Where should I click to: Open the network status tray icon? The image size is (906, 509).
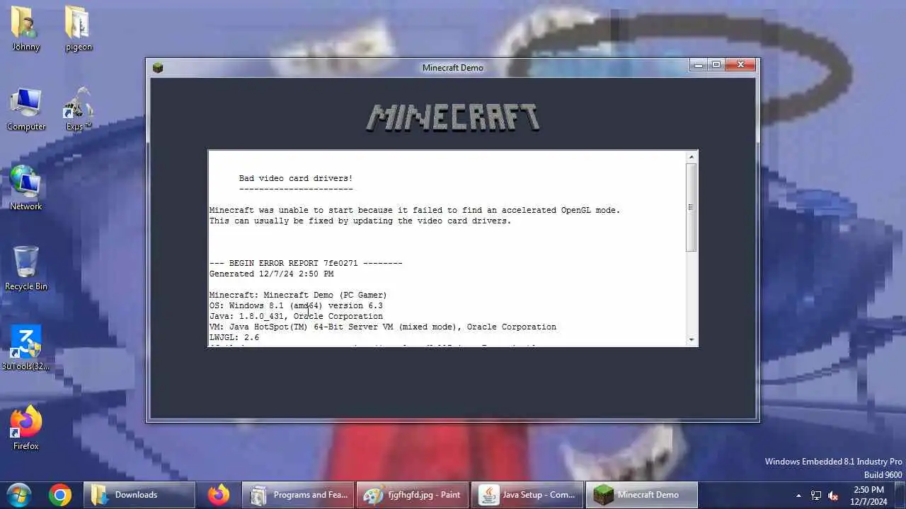(816, 496)
